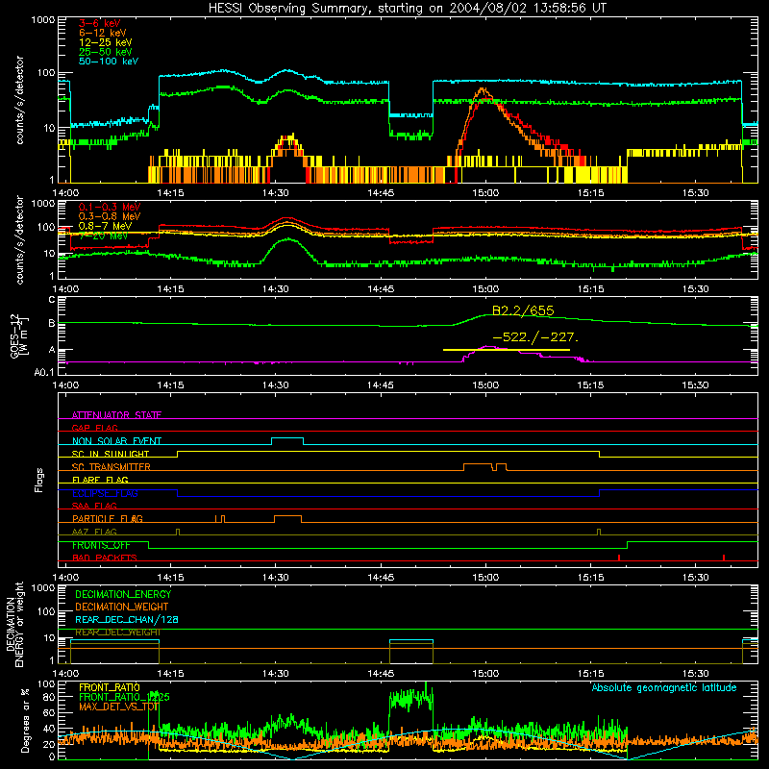This screenshot has height=769, width=769.
Task: Select the green 25-50 keV legend label
Action: (105, 52)
